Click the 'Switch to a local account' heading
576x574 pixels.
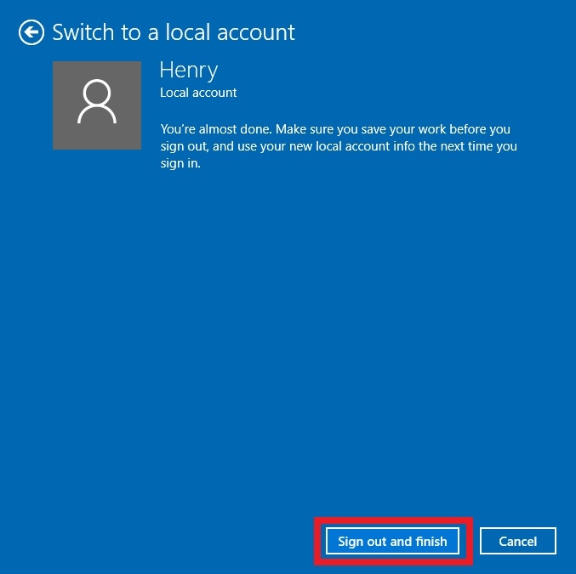pyautogui.click(x=174, y=32)
